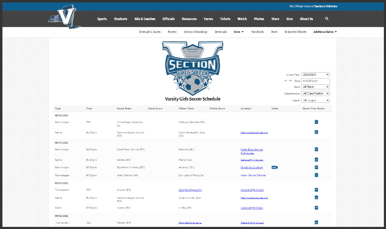Screen dimensions: 386x229
Task: Go to Schedule & Scores page
Action: (x=150, y=32)
